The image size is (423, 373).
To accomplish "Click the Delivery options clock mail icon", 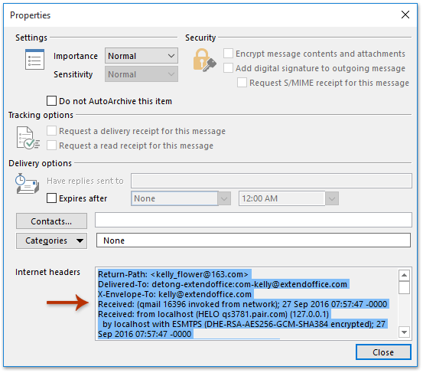I will click(x=28, y=184).
